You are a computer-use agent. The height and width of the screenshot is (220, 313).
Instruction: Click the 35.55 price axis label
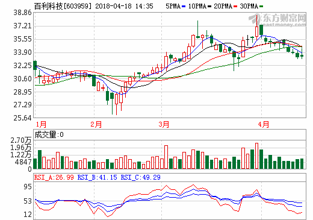tap(22, 39)
